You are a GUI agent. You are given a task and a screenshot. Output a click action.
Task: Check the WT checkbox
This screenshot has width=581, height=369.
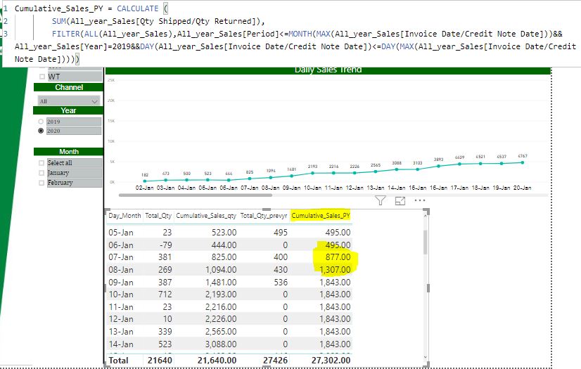42,77
